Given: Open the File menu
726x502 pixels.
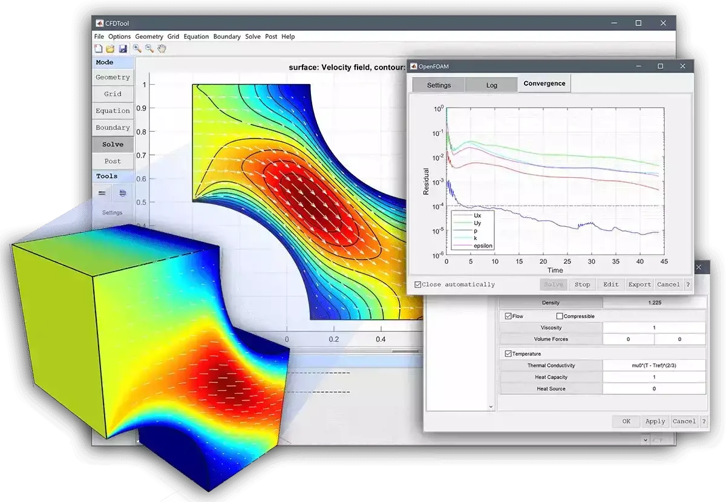Looking at the screenshot, I should [99, 36].
